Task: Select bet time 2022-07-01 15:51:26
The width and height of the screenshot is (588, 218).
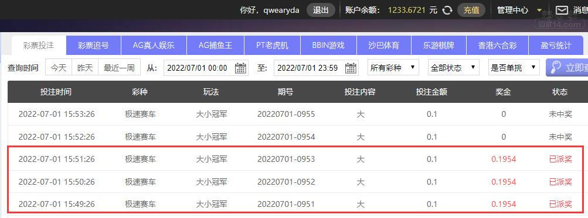Action: click(x=57, y=160)
